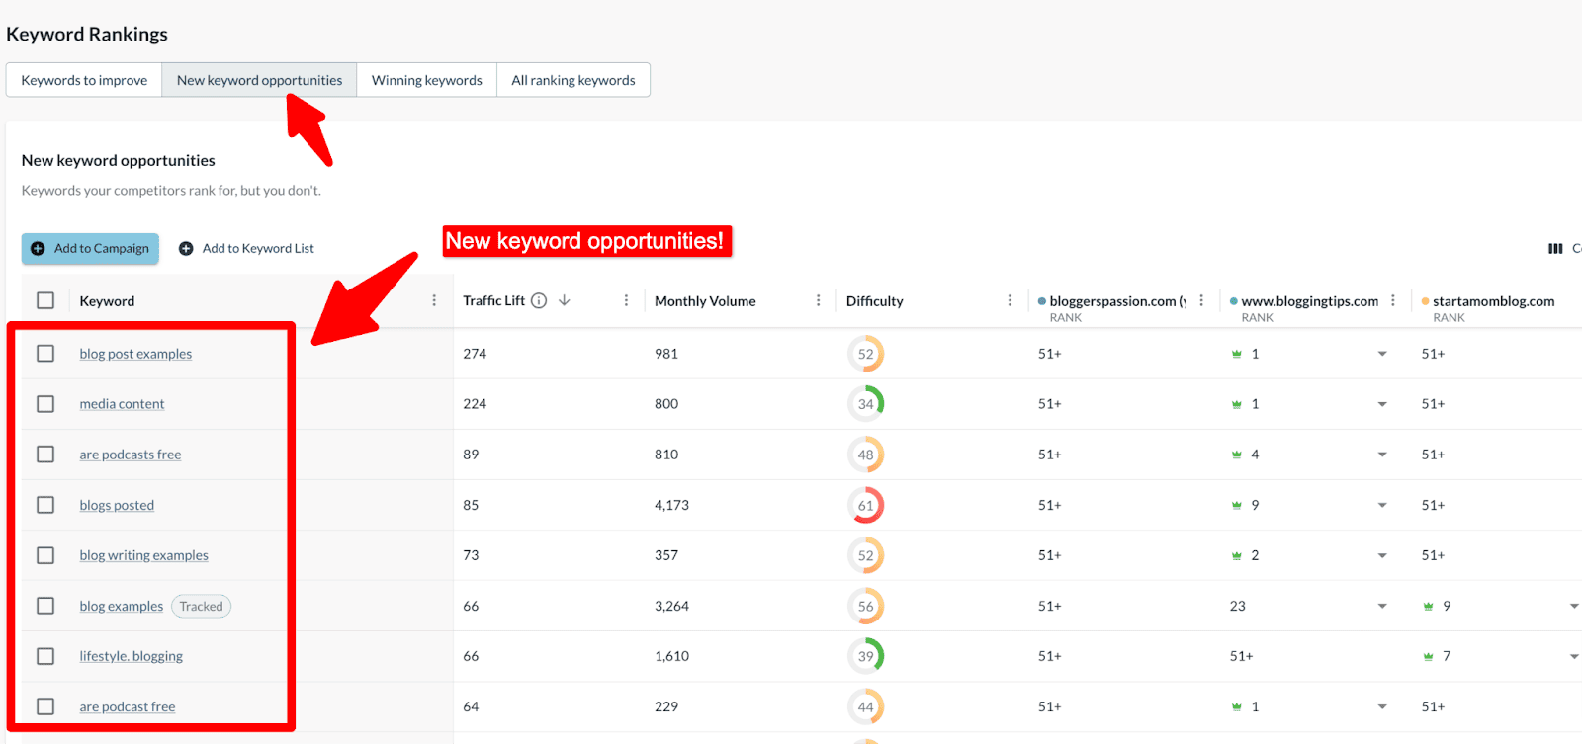This screenshot has height=744, width=1582.
Task: Click the Traffic Lift info icon
Action: [539, 300]
